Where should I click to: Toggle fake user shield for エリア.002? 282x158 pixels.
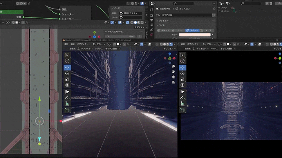point(214,15)
